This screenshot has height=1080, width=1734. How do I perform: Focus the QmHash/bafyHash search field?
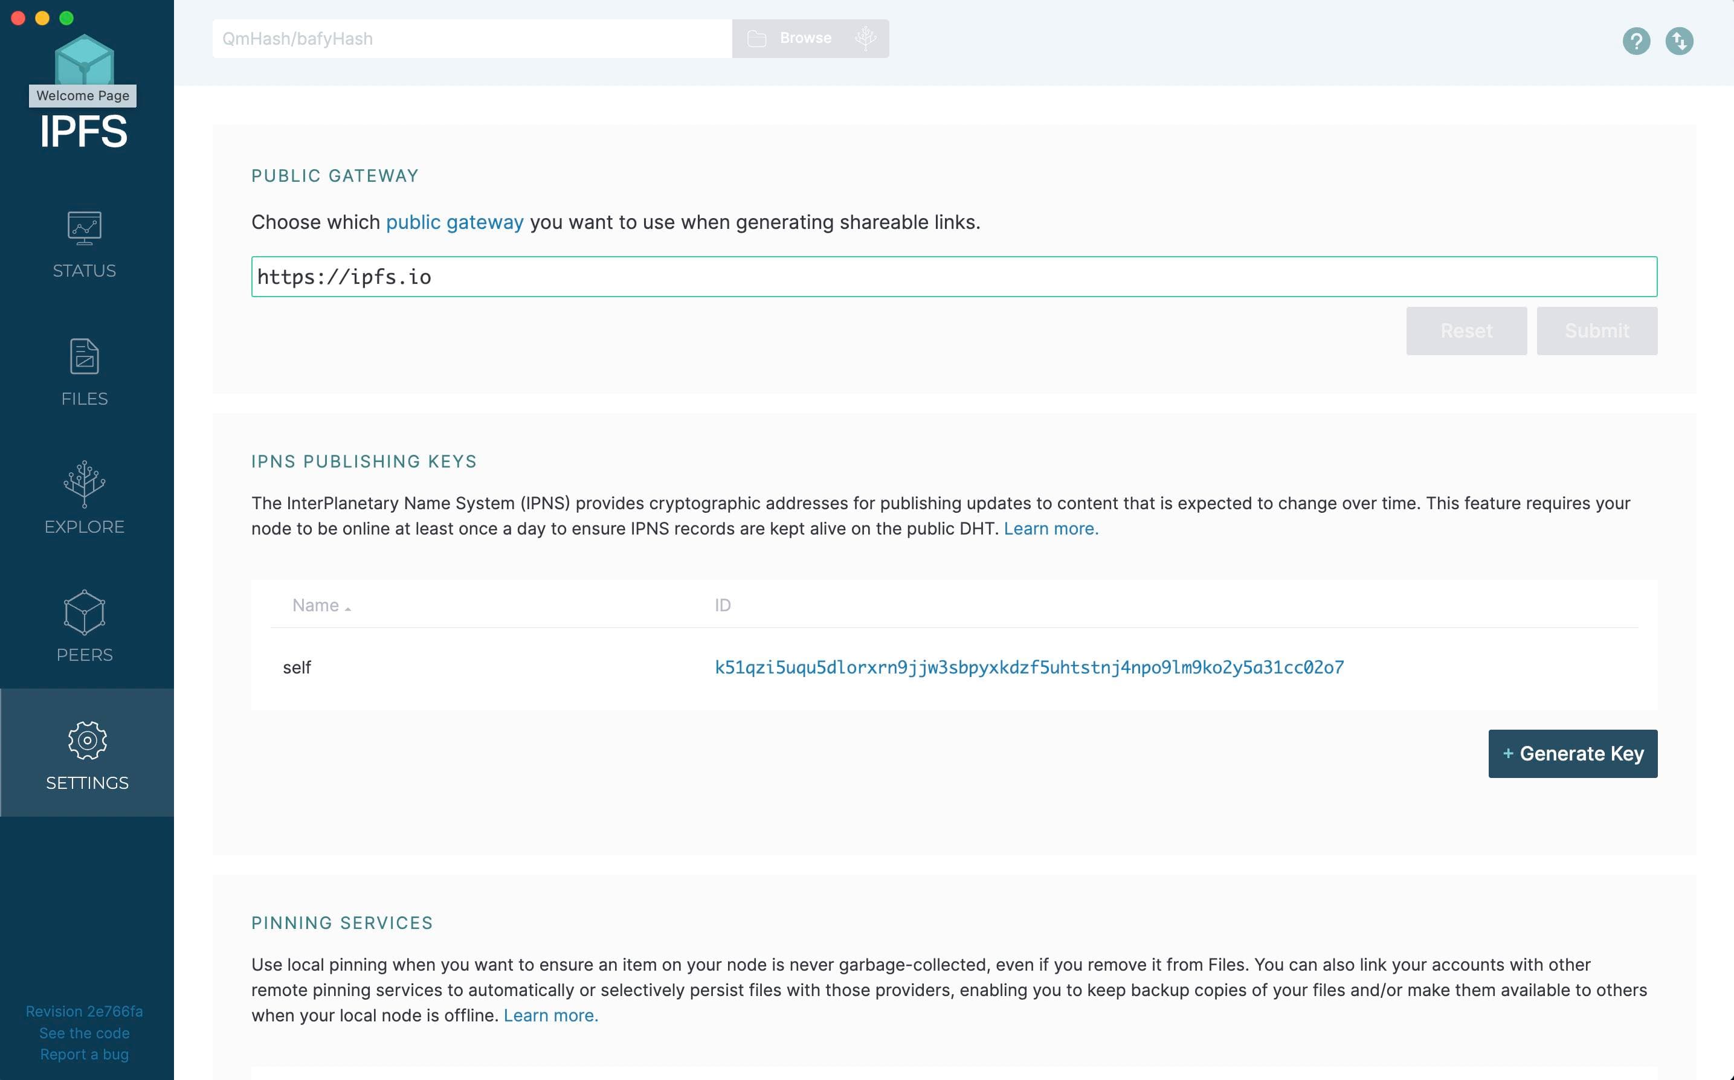point(471,39)
